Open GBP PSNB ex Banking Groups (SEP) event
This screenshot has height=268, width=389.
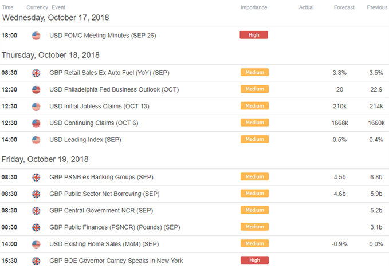(101, 178)
